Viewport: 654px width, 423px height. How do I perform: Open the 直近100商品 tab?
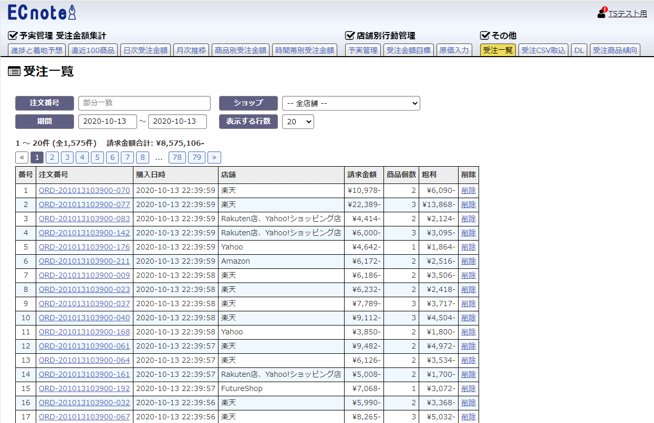coord(93,50)
